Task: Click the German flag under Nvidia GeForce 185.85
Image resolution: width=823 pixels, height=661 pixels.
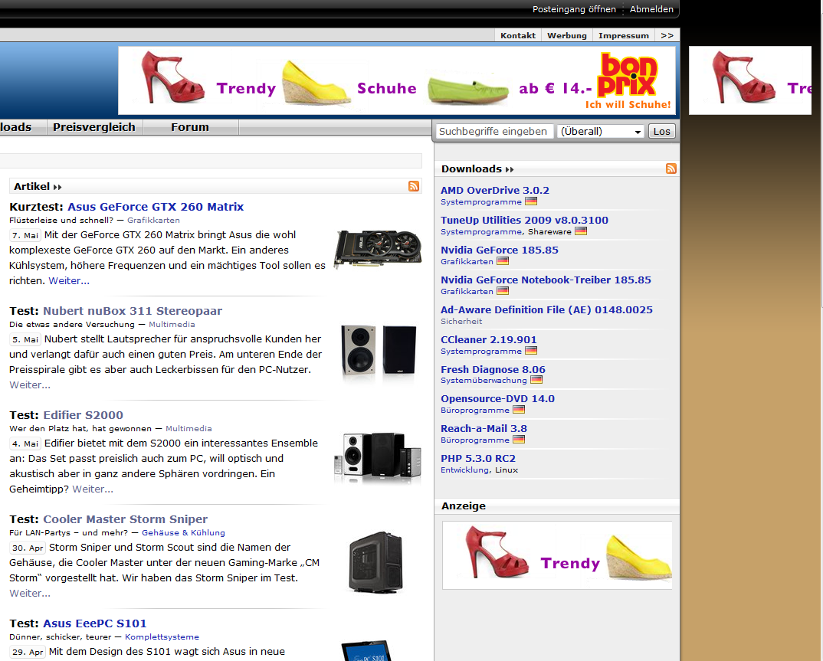Action: (x=503, y=261)
